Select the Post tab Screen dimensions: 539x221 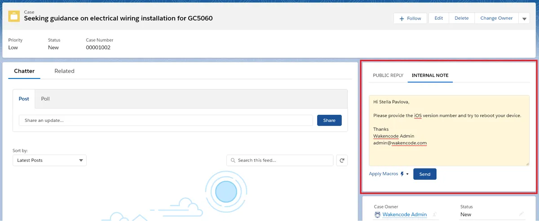[x=24, y=99]
